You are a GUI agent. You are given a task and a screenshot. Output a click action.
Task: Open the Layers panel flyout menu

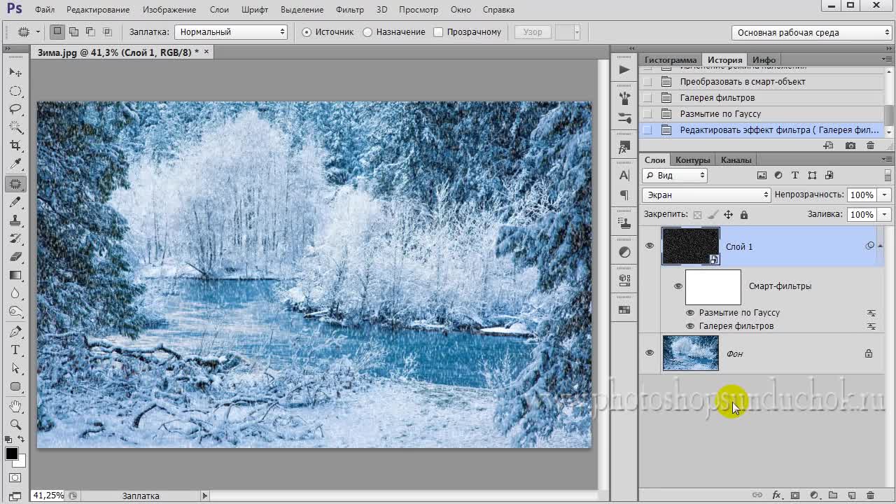[887, 160]
